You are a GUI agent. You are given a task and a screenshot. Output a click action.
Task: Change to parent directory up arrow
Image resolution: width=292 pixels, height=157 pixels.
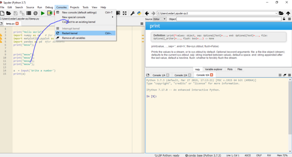pyautogui.click(x=288, y=13)
